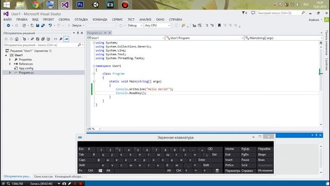
Task: Click the Home icon in Solution Explorer
Action: 16,39
